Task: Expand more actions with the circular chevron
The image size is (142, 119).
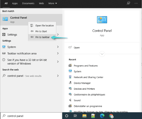Action: 102,54
